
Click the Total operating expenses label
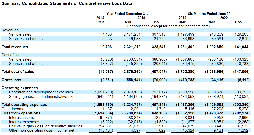click(24, 105)
